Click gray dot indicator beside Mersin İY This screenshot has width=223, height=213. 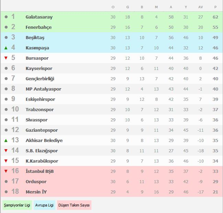coord(6,192)
